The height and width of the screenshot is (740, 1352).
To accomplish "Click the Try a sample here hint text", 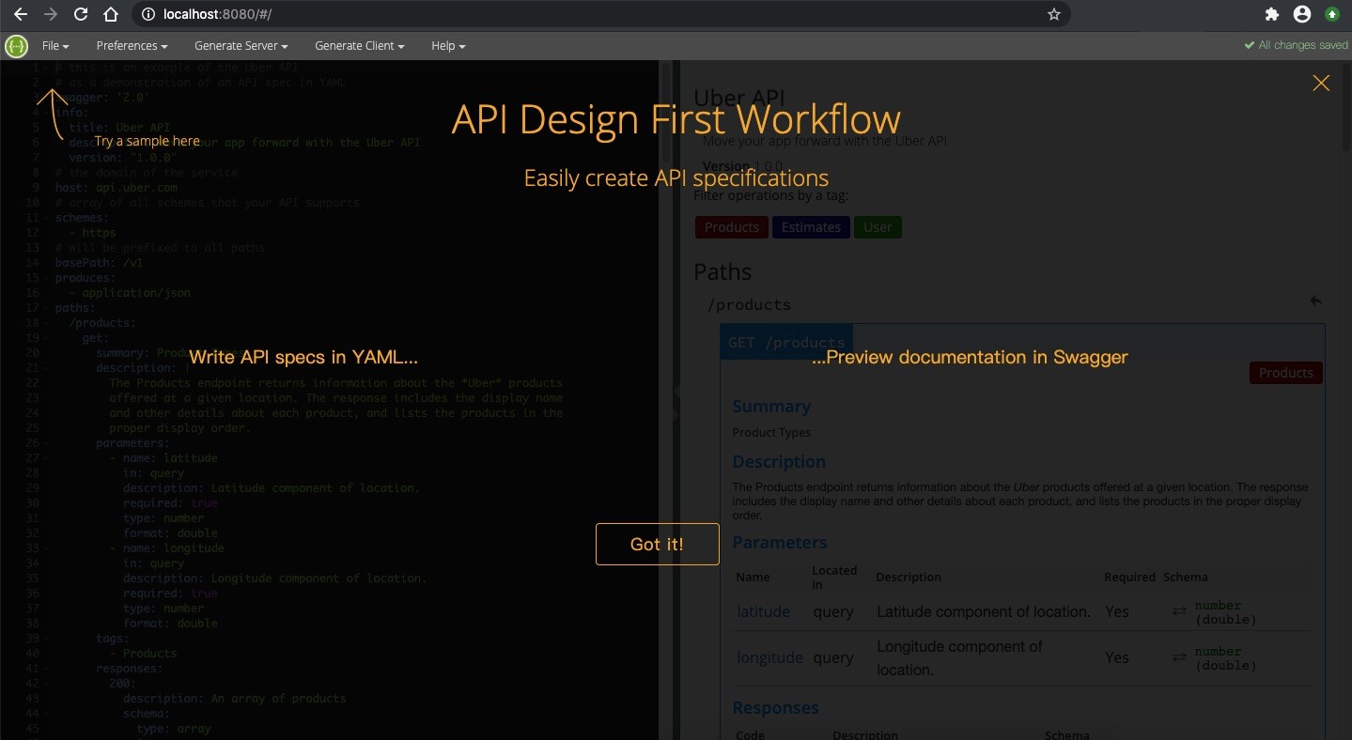I will [x=147, y=141].
